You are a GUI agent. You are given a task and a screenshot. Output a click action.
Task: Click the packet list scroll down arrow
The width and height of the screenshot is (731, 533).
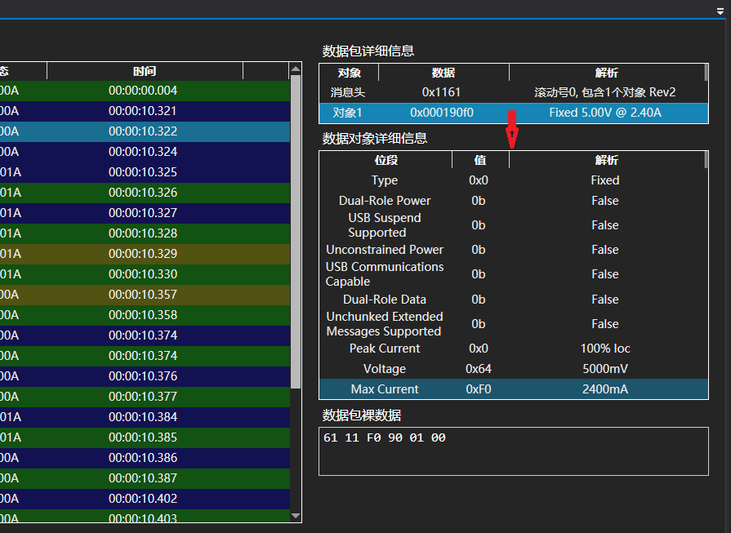[x=296, y=516]
